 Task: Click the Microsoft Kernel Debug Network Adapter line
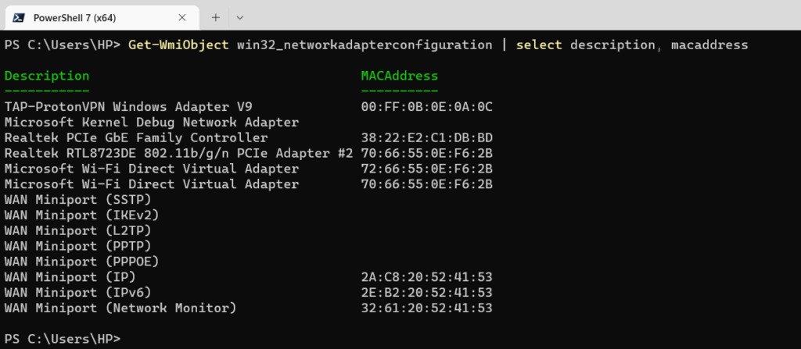coord(152,123)
